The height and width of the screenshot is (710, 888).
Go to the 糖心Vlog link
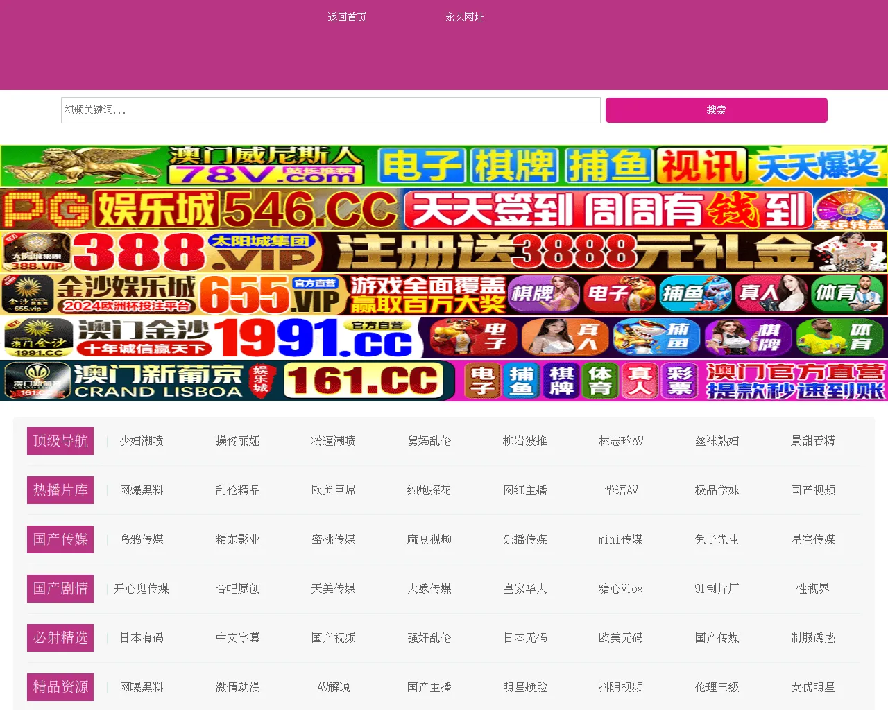point(621,589)
